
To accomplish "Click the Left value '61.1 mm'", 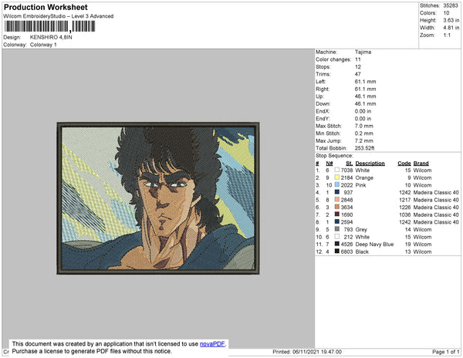I will coord(365,82).
